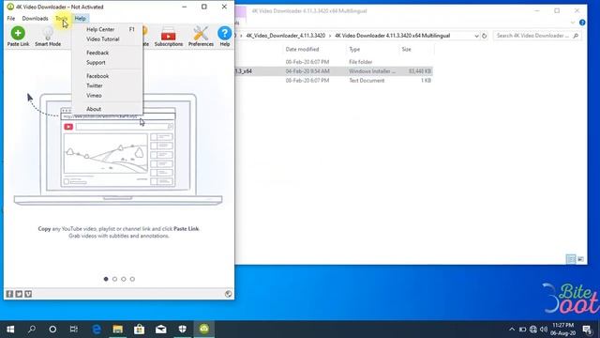Screen dimensions: 600x338
Task: Open Mail app from the taskbar
Action: (x=160, y=330)
